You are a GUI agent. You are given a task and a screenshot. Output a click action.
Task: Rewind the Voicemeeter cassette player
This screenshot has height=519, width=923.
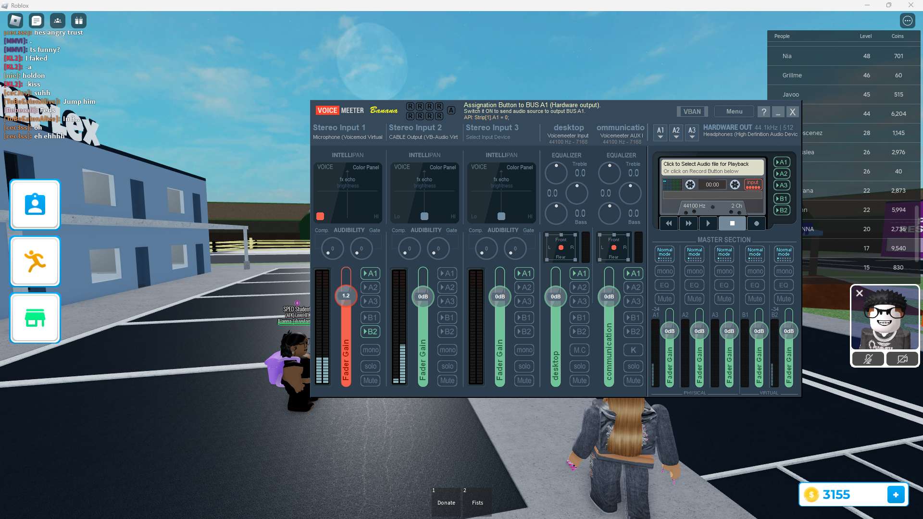669,223
